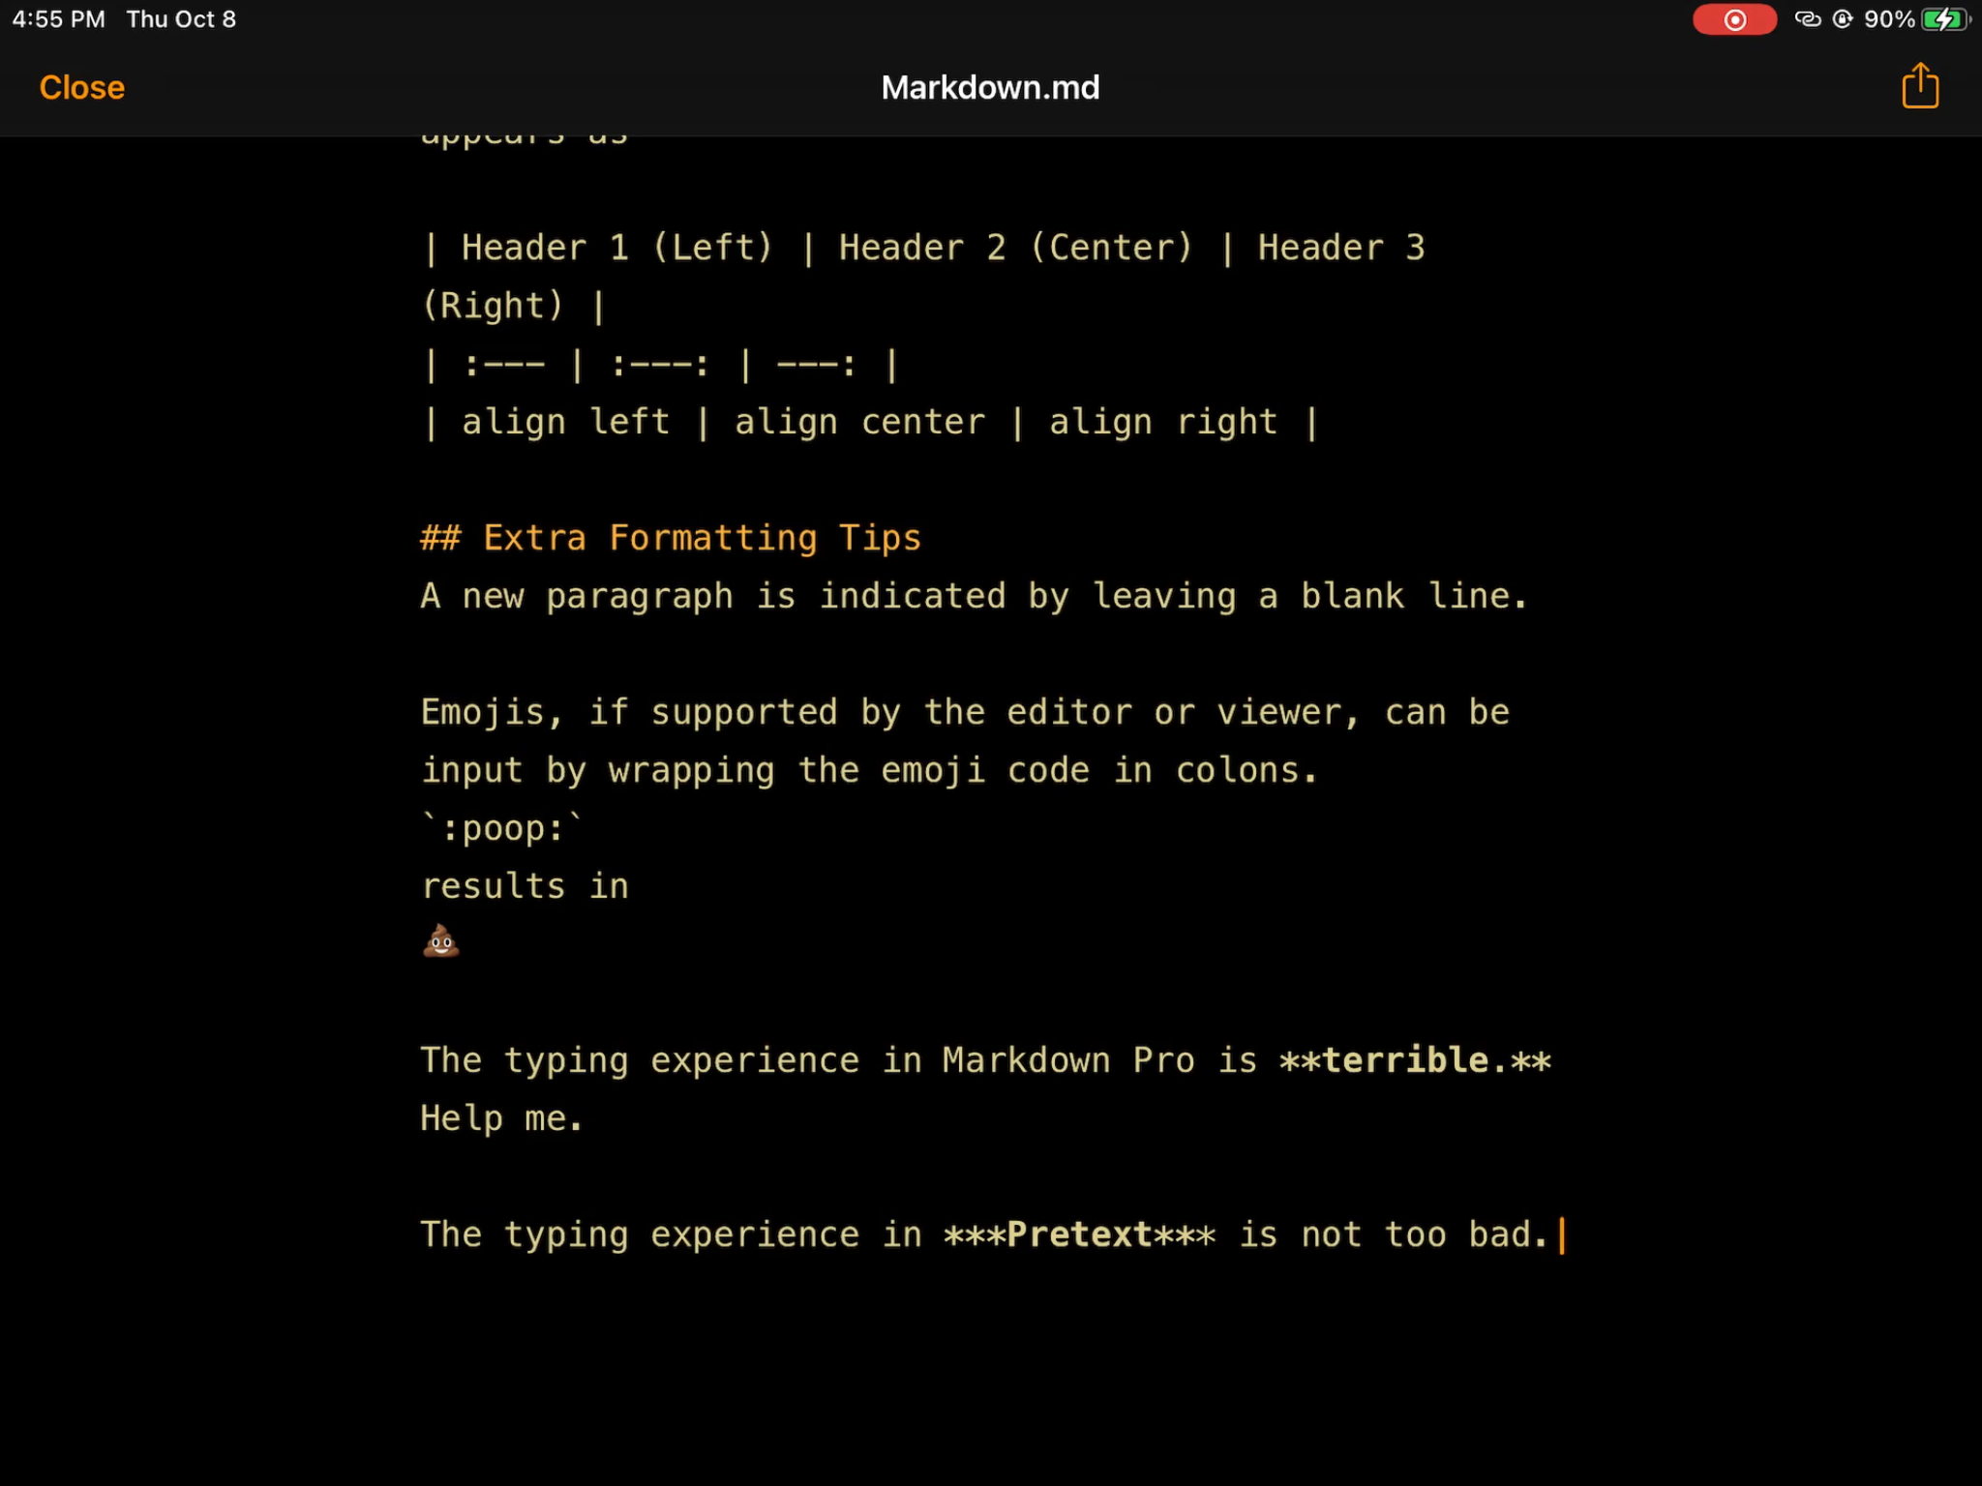
Task: Tap 'align right' table cell text
Action: (1163, 422)
